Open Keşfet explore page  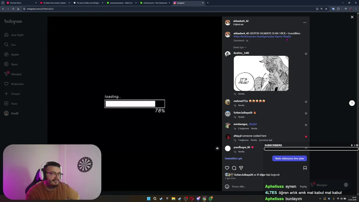coord(11,55)
